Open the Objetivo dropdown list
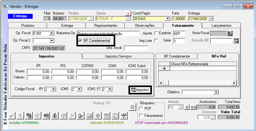Screen dimensions: 256x131 pos(216,92)
